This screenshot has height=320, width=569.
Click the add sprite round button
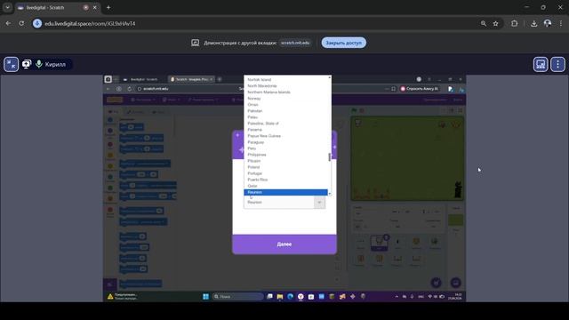tap(437, 283)
